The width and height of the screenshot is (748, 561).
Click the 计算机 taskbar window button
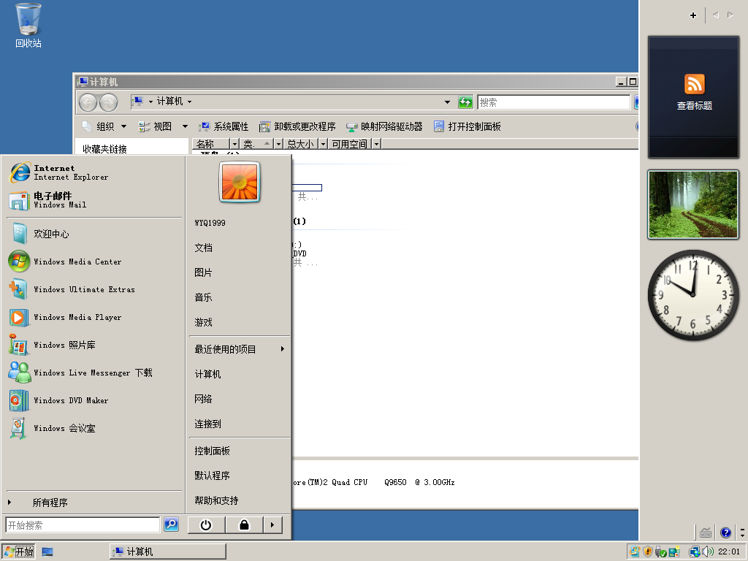168,552
